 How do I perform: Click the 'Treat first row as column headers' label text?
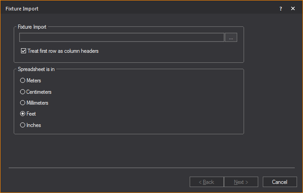click(63, 51)
